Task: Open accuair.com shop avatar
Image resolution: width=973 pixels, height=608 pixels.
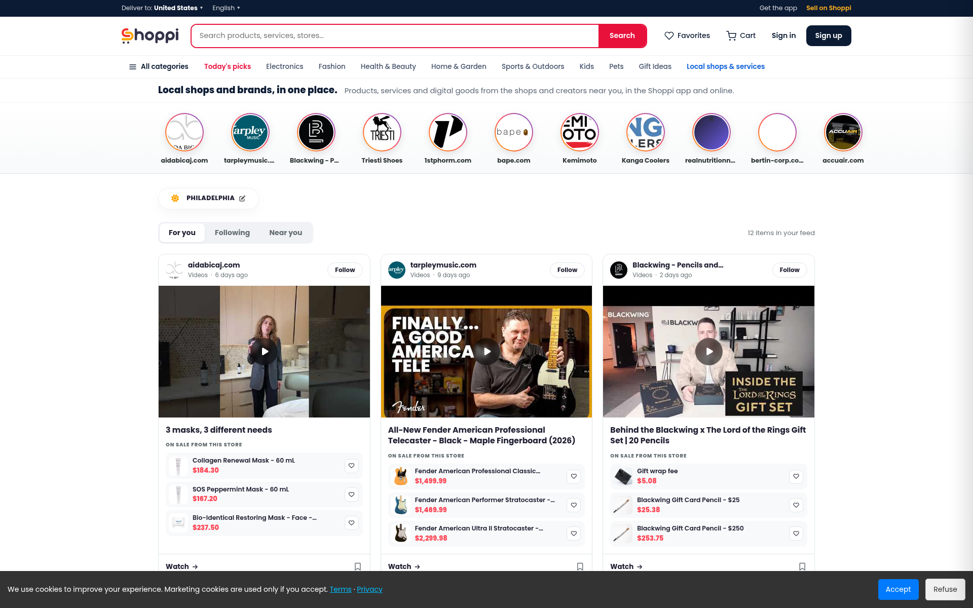Action: (x=843, y=132)
